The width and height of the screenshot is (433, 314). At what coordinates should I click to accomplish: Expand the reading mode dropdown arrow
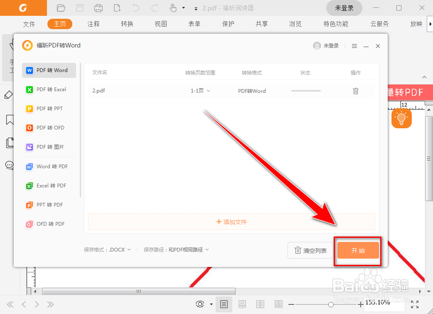[211, 304]
